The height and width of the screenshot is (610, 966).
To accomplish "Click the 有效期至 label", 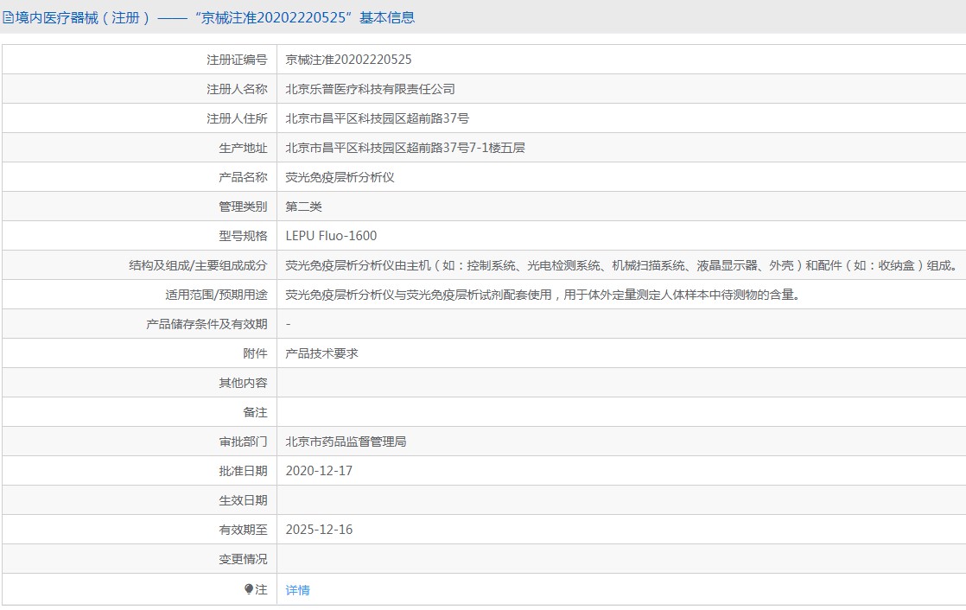I will tap(244, 530).
